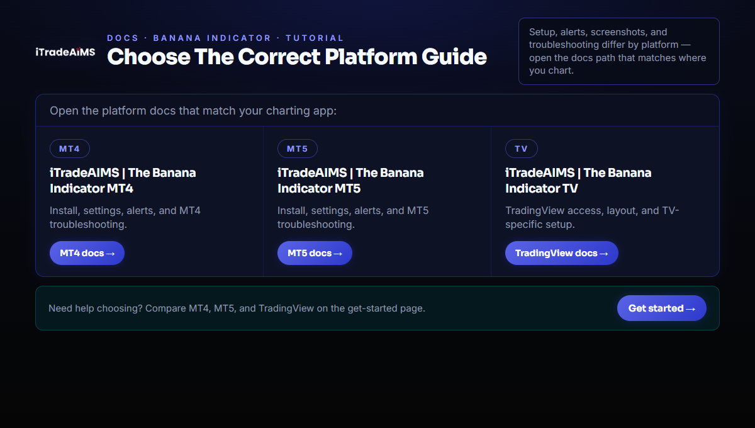Viewport: 755px width, 428px height.
Task: Select the TV badge pill
Action: coord(522,149)
